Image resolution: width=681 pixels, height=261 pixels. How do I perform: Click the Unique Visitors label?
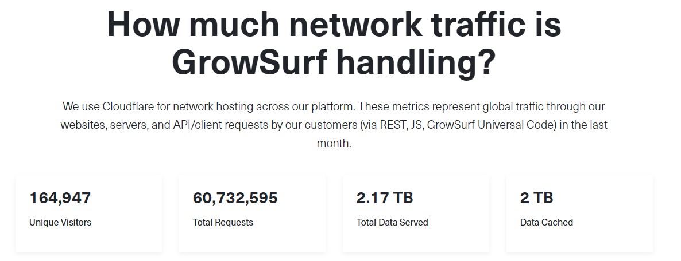pyautogui.click(x=60, y=222)
